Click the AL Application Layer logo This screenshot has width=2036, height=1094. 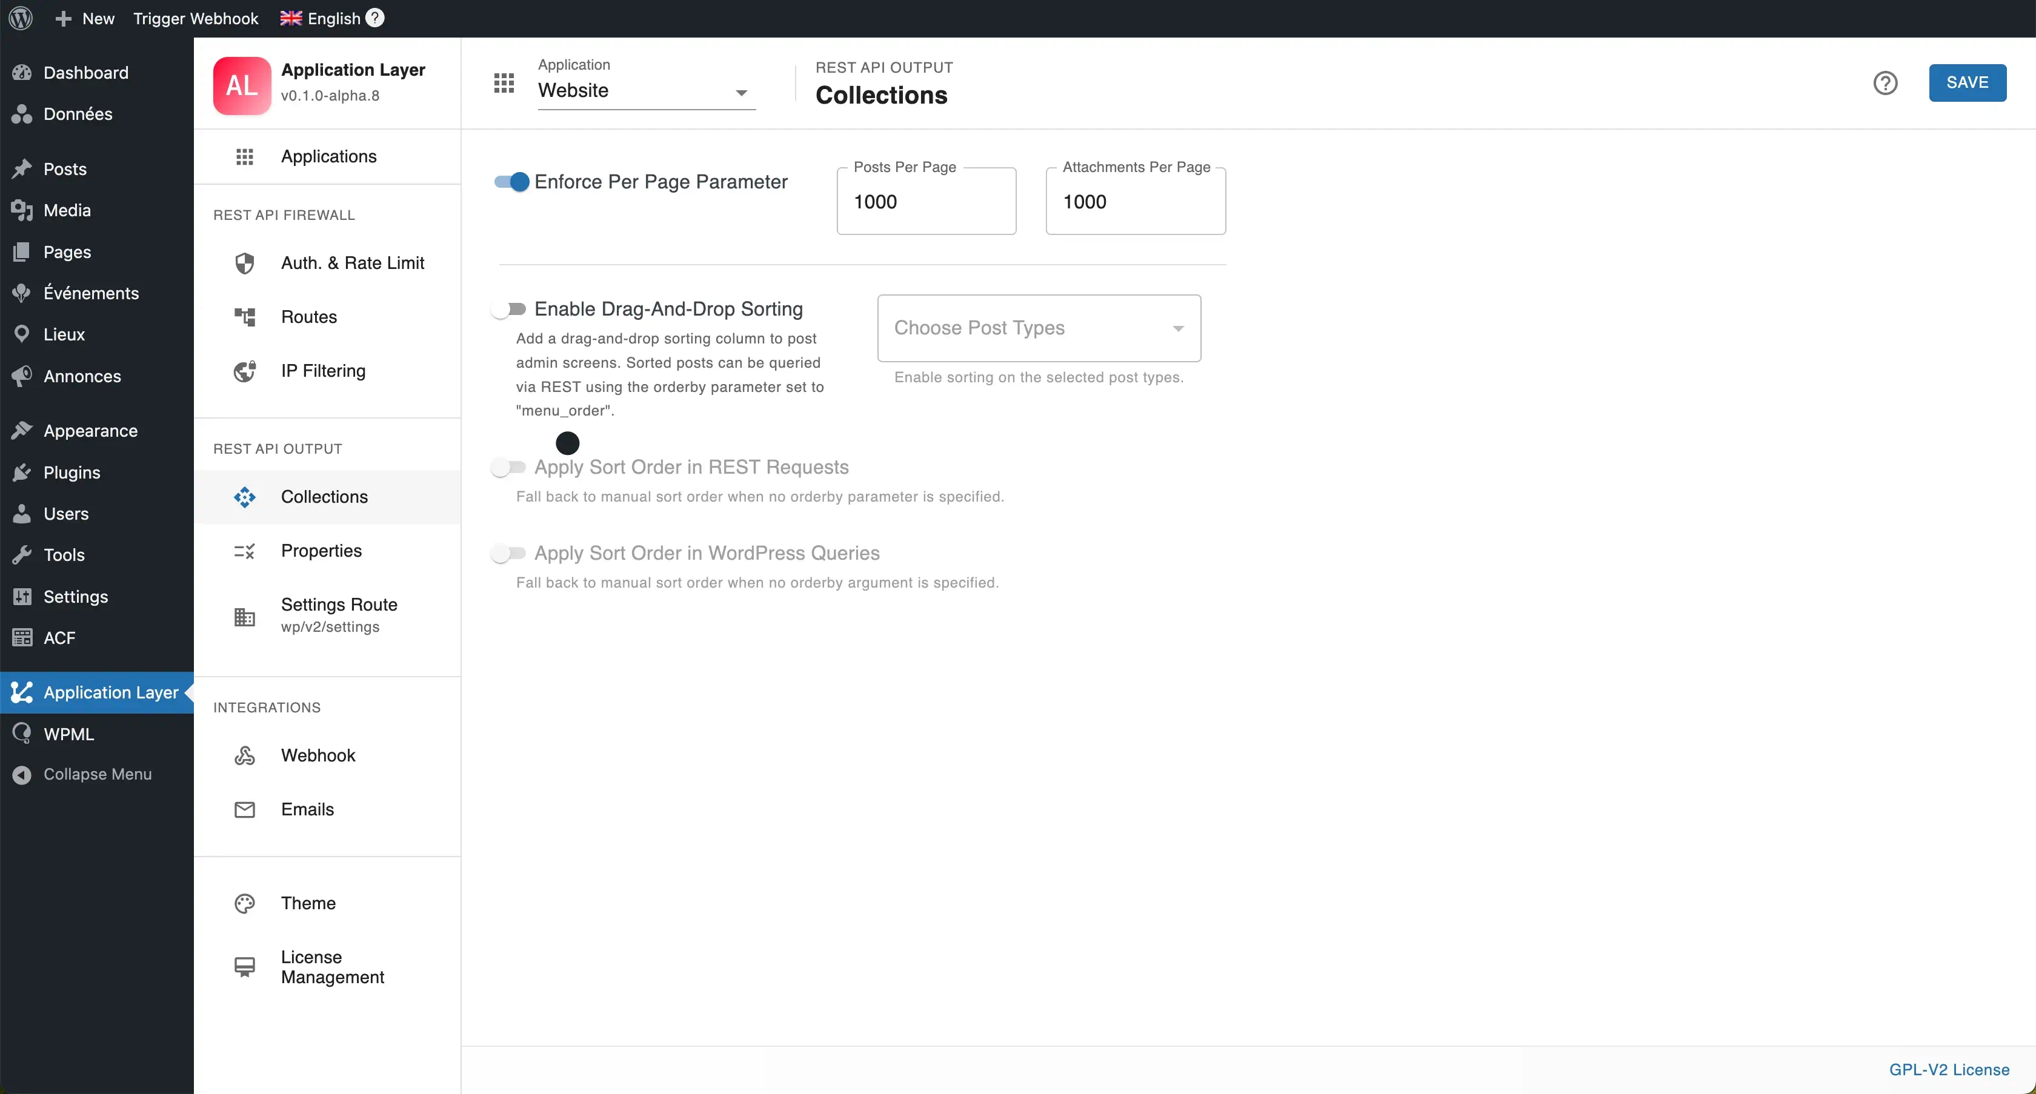click(x=242, y=85)
